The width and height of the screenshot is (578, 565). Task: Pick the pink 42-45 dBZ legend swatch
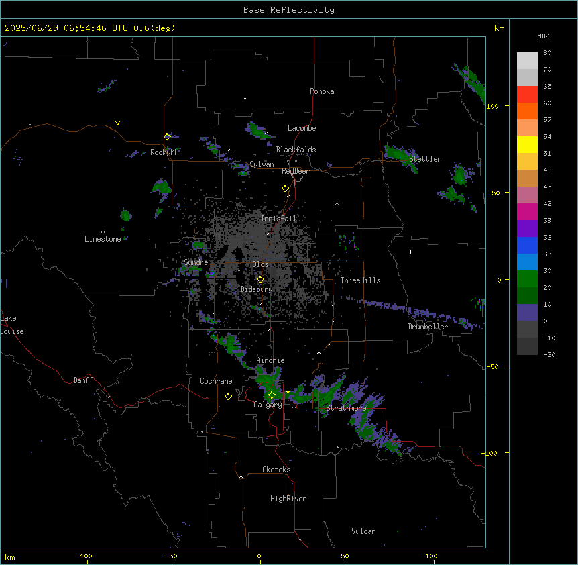[527, 195]
